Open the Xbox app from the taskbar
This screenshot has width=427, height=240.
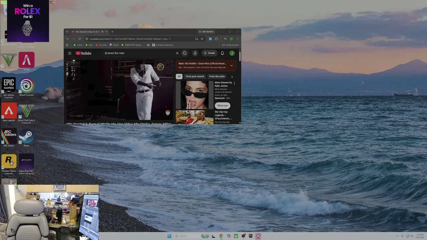click(x=236, y=236)
